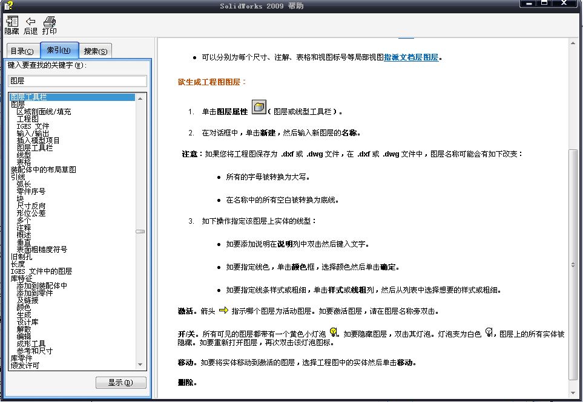Select 解散 index entry
This screenshot has height=402, width=583.
[x=24, y=329]
